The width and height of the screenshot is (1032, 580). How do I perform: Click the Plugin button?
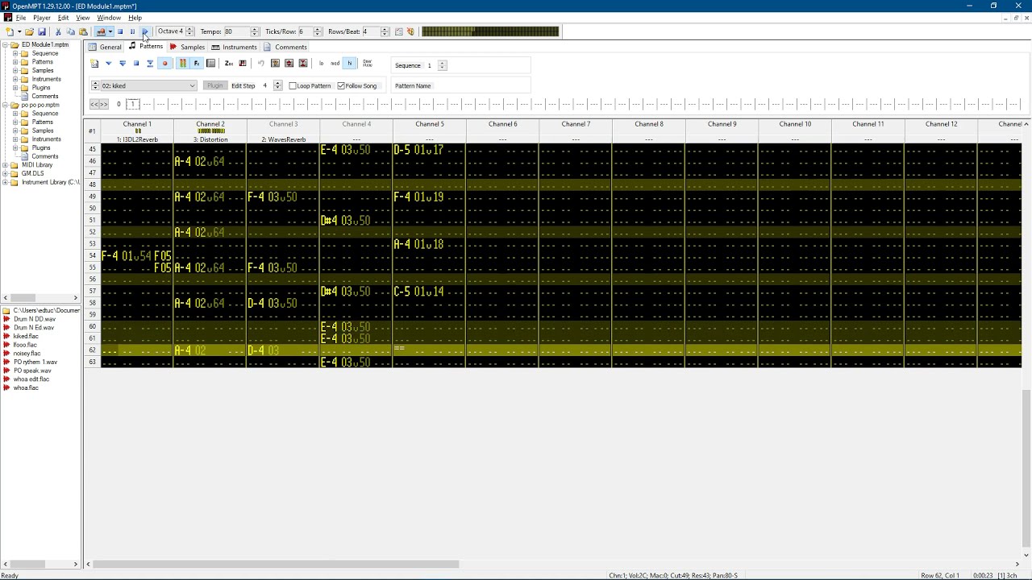pyautogui.click(x=214, y=85)
